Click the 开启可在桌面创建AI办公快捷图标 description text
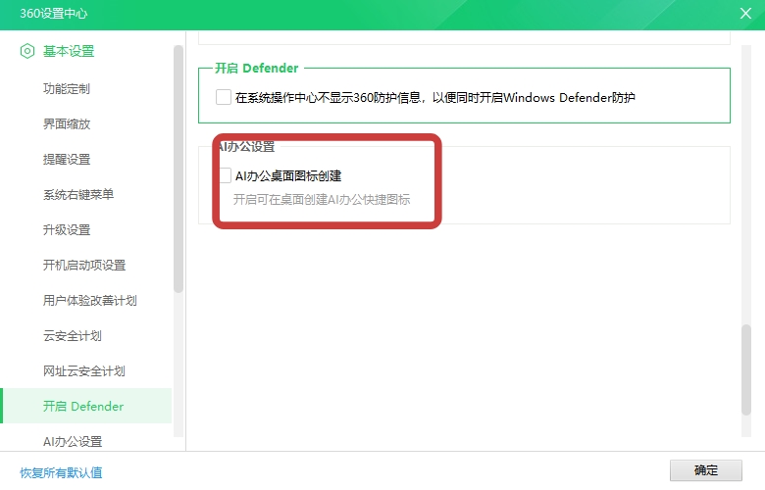Screen dimensions: 765x490 coord(321,199)
